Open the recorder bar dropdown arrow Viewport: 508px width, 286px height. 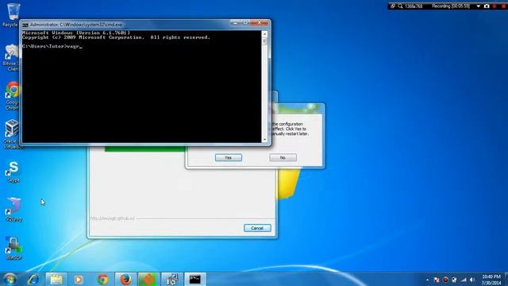coord(478,6)
